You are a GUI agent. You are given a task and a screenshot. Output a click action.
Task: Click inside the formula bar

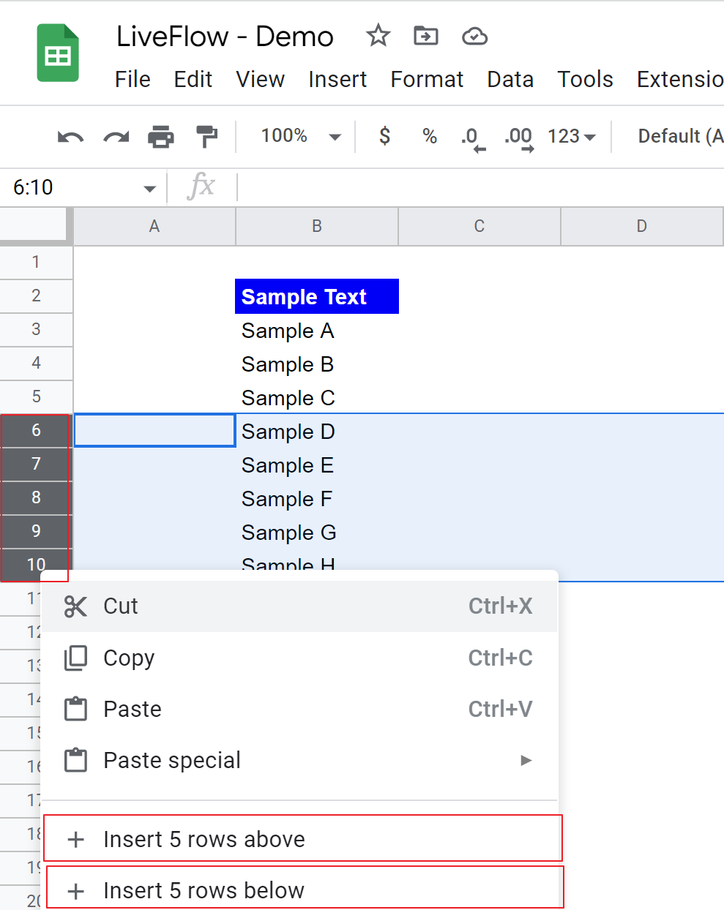click(439, 187)
